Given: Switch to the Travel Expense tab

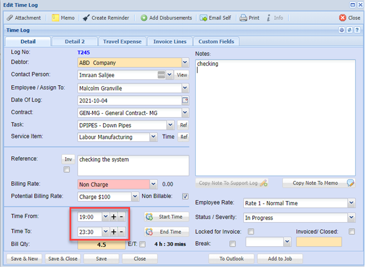Looking at the screenshot, I should pyautogui.click(x=122, y=41).
